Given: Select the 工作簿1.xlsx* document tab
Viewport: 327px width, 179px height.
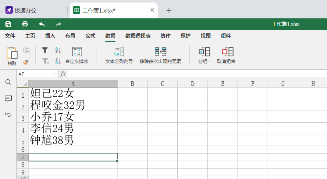Looking at the screenshot, I should coord(114,10).
